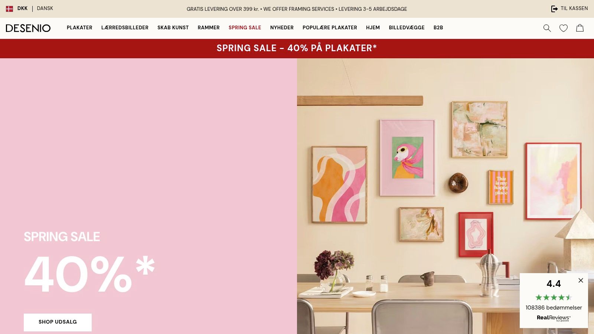Click the RealReviews logo
This screenshot has height=334, width=594.
[x=554, y=318]
